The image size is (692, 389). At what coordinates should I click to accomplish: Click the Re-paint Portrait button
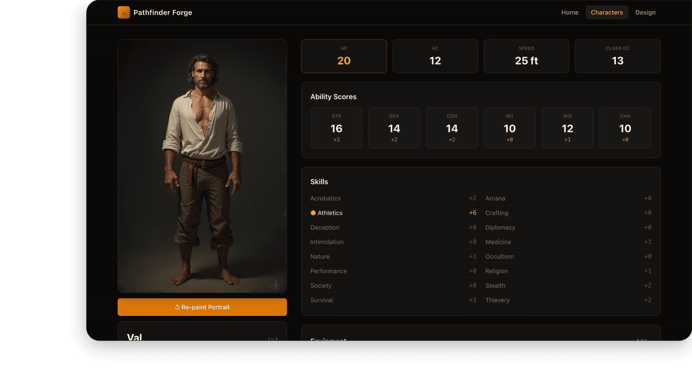(202, 307)
